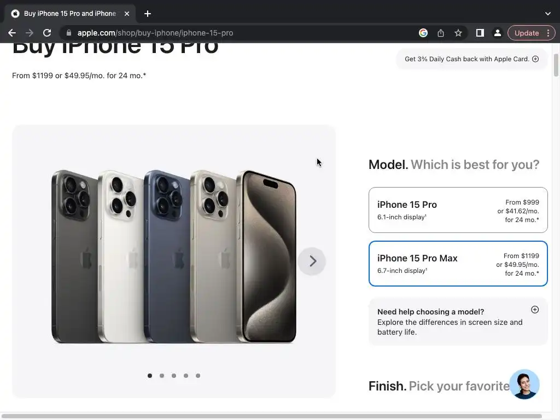This screenshot has width=560, height=420.
Task: Open the browser side panel icon
Action: click(480, 33)
